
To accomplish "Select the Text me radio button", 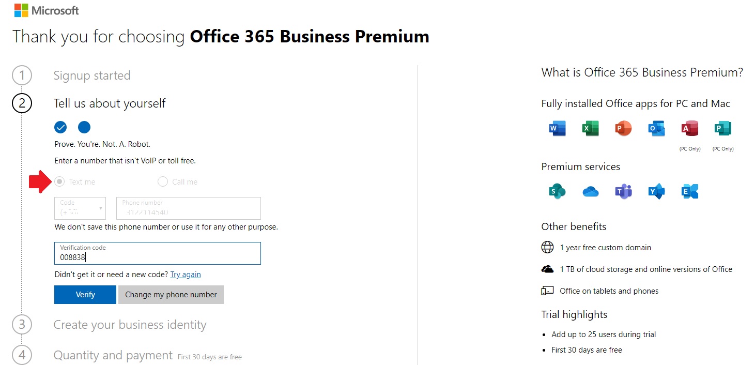I will (x=60, y=181).
